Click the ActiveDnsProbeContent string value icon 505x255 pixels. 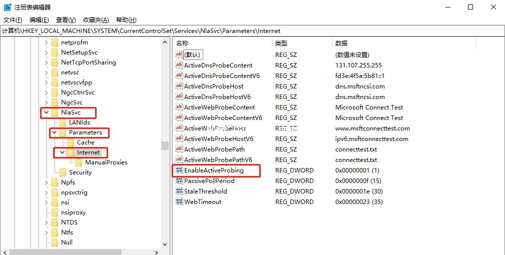(179, 65)
